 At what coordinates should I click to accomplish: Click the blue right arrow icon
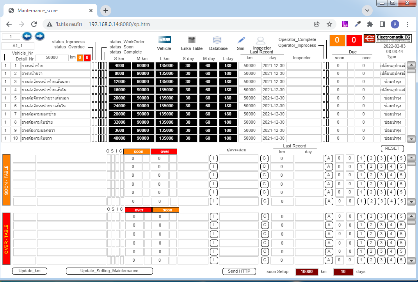(39, 36)
